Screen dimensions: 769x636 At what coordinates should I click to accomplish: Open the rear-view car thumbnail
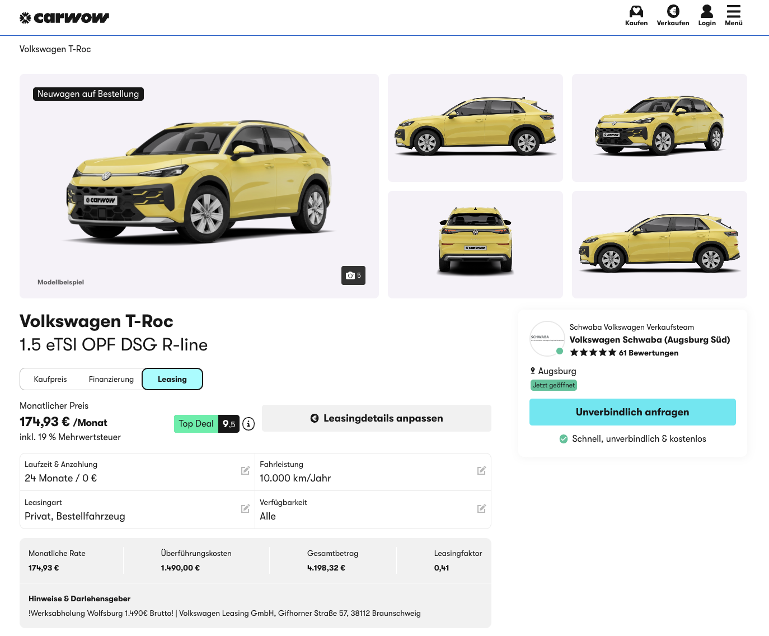(475, 245)
